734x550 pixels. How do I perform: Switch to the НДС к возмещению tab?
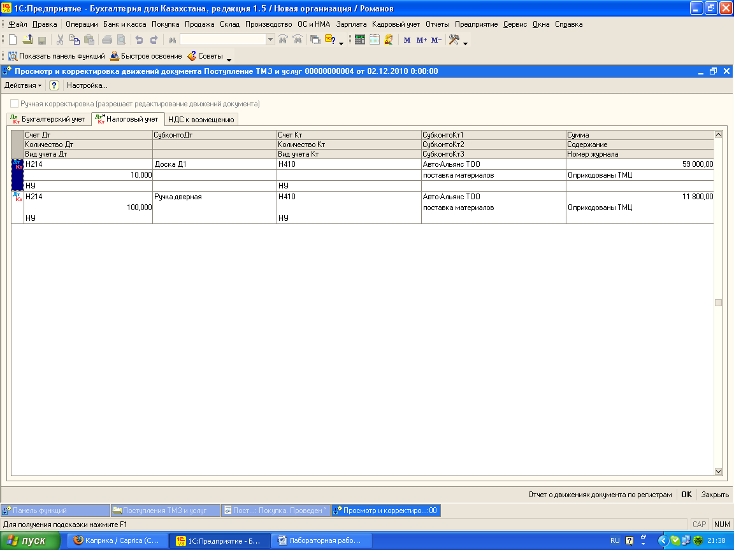click(x=201, y=120)
